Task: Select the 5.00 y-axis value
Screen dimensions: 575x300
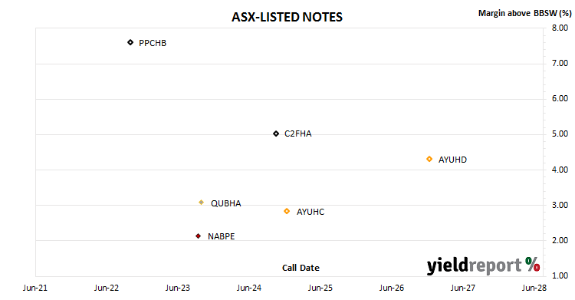Action: (560, 134)
